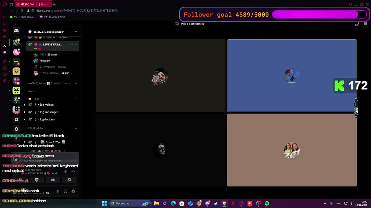Screen dimensions: 371x208
Task: Open Discord user settings gear
Action: (73, 191)
